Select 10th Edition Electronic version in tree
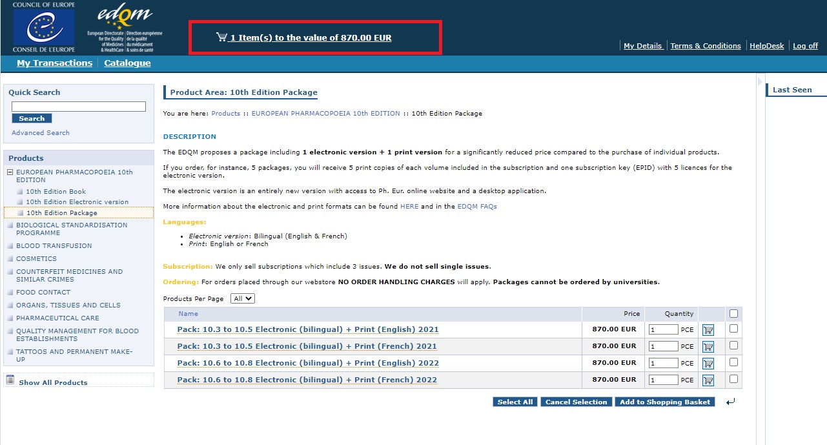This screenshot has height=445, width=827. [x=77, y=202]
